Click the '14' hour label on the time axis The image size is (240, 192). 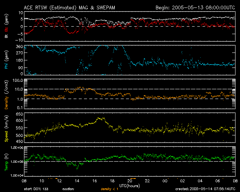point(77,181)
